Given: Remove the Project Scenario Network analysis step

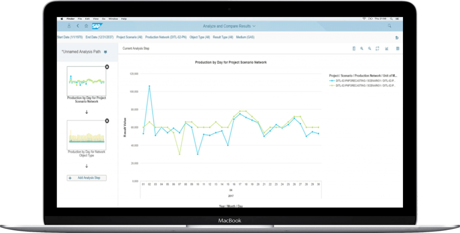Looking at the screenshot, I should pyautogui.click(x=107, y=67).
